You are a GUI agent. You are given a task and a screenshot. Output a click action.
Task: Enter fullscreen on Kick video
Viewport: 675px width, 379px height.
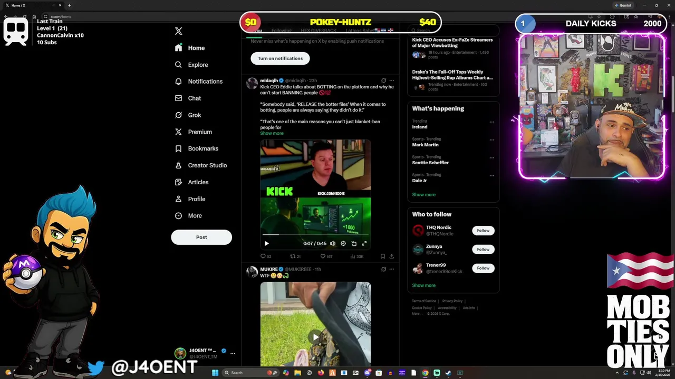[364, 244]
